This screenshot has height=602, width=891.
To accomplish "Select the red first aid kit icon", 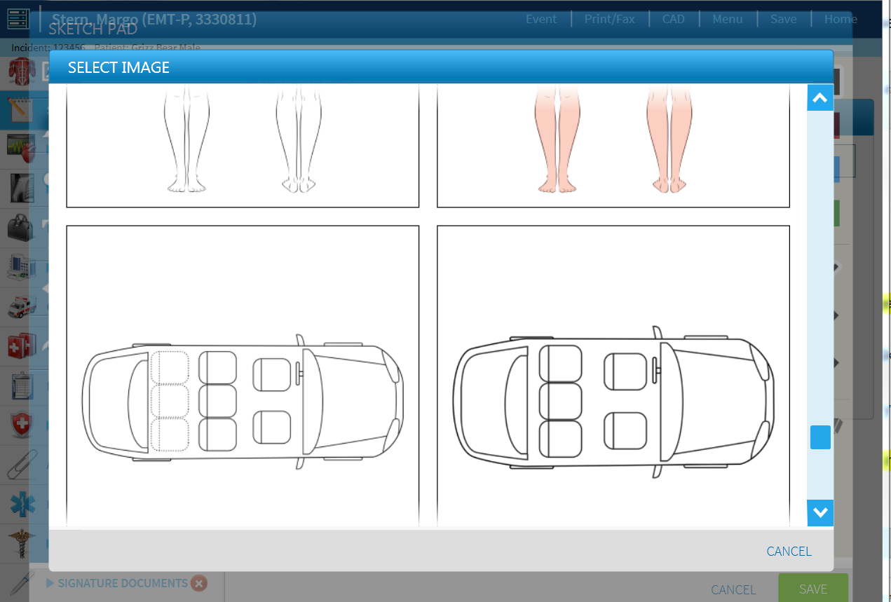I will point(20,345).
